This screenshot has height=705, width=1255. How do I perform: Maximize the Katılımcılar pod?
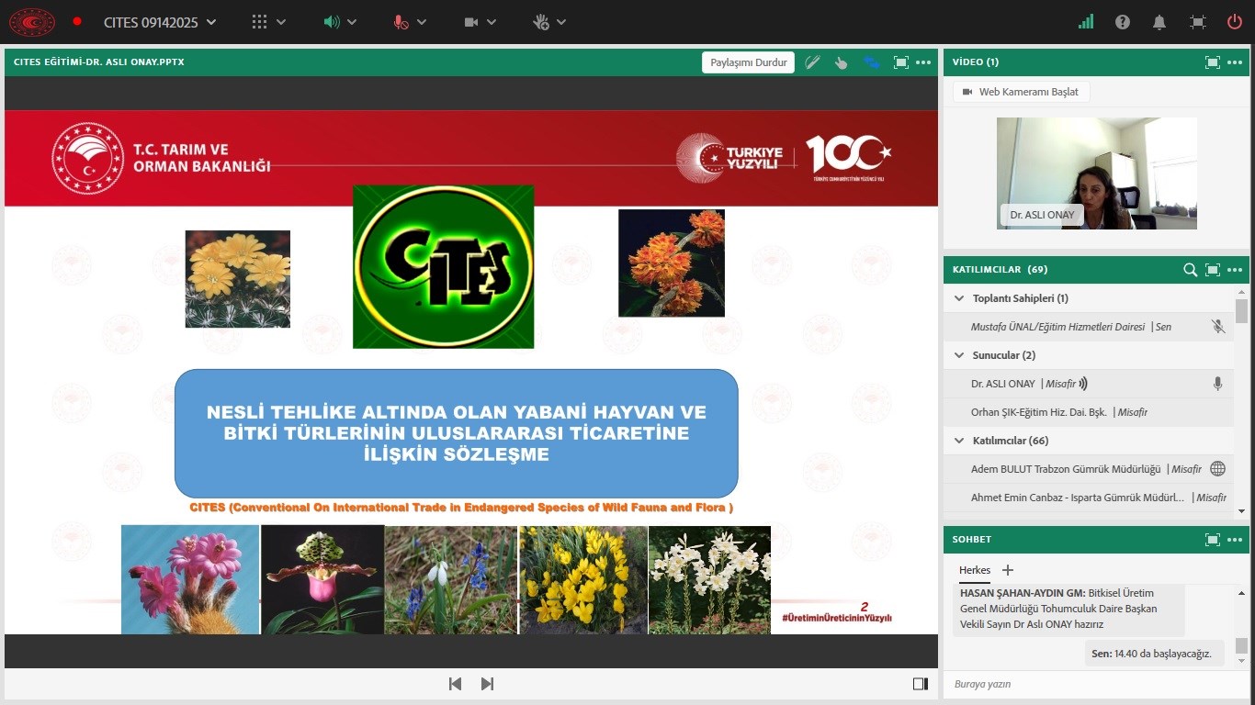[1213, 270]
